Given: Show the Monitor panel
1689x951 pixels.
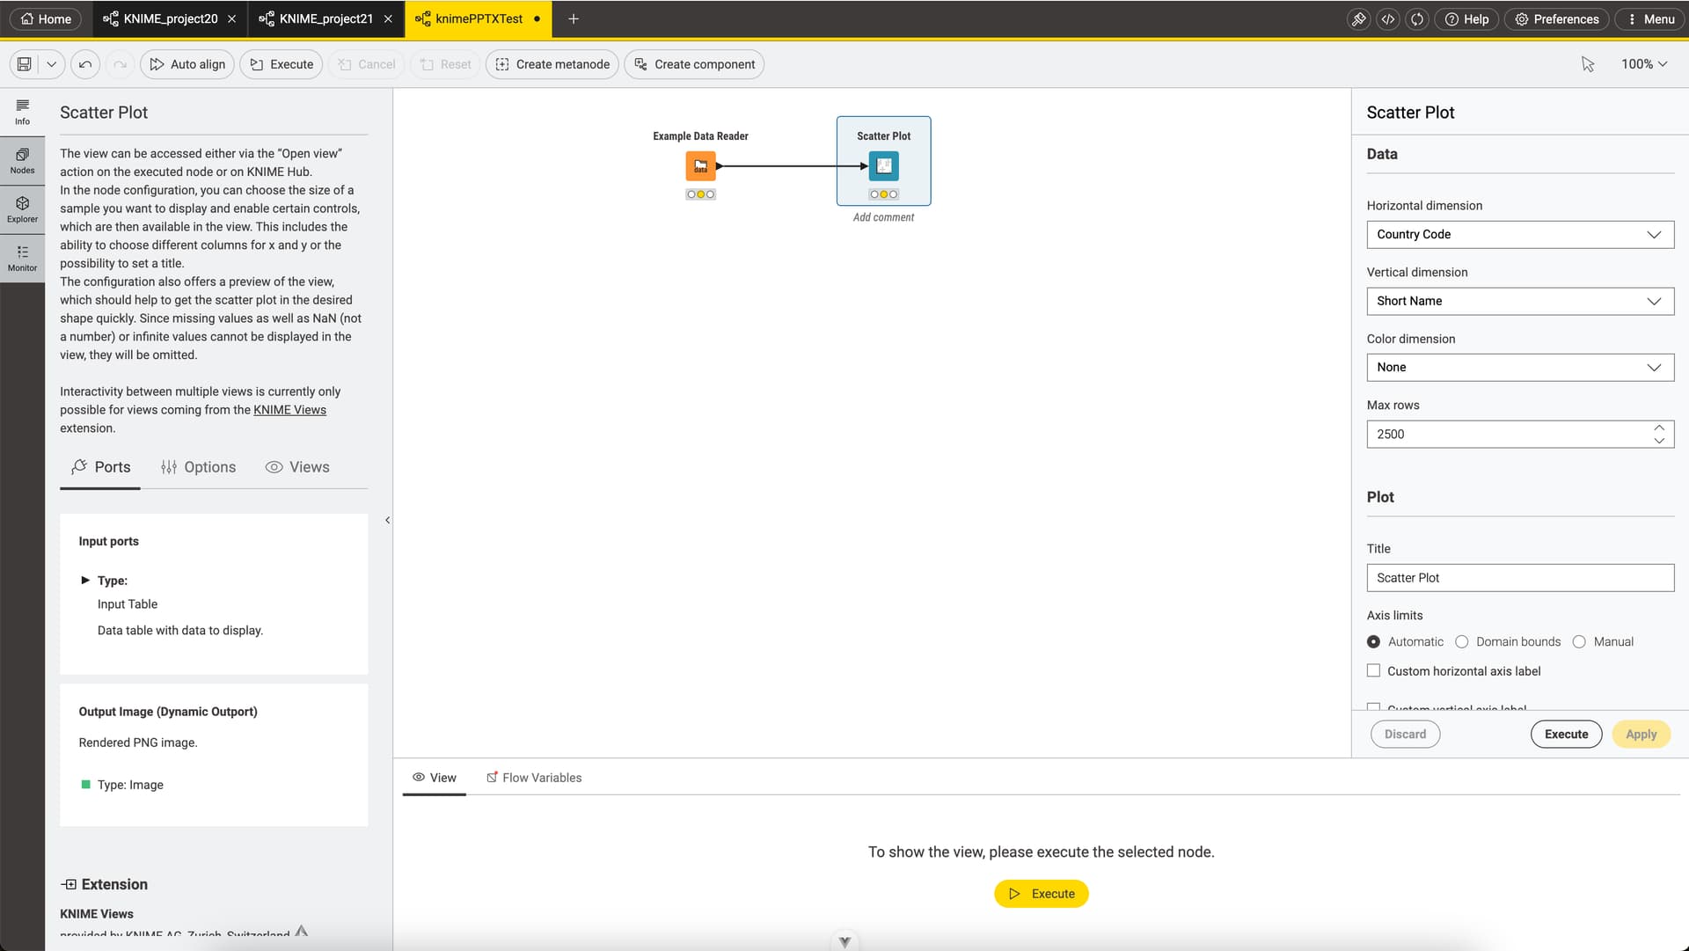Looking at the screenshot, I should (x=22, y=258).
